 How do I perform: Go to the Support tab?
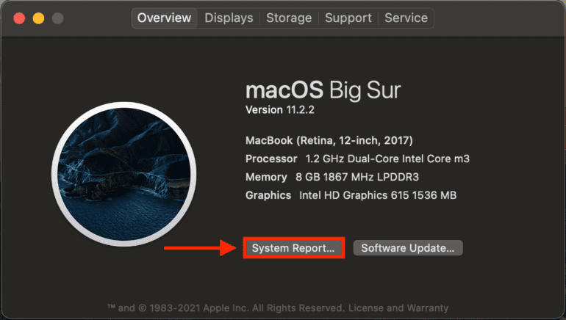point(350,18)
